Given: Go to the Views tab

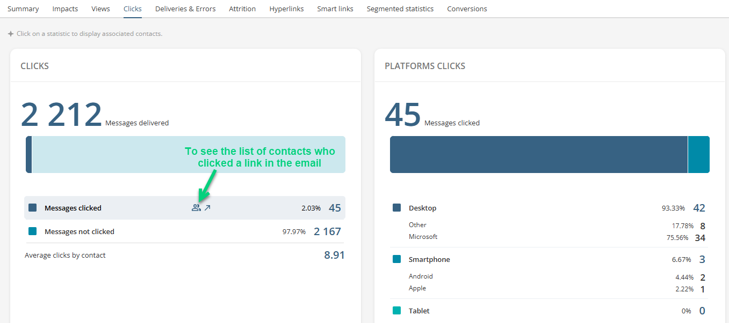Looking at the screenshot, I should (101, 9).
